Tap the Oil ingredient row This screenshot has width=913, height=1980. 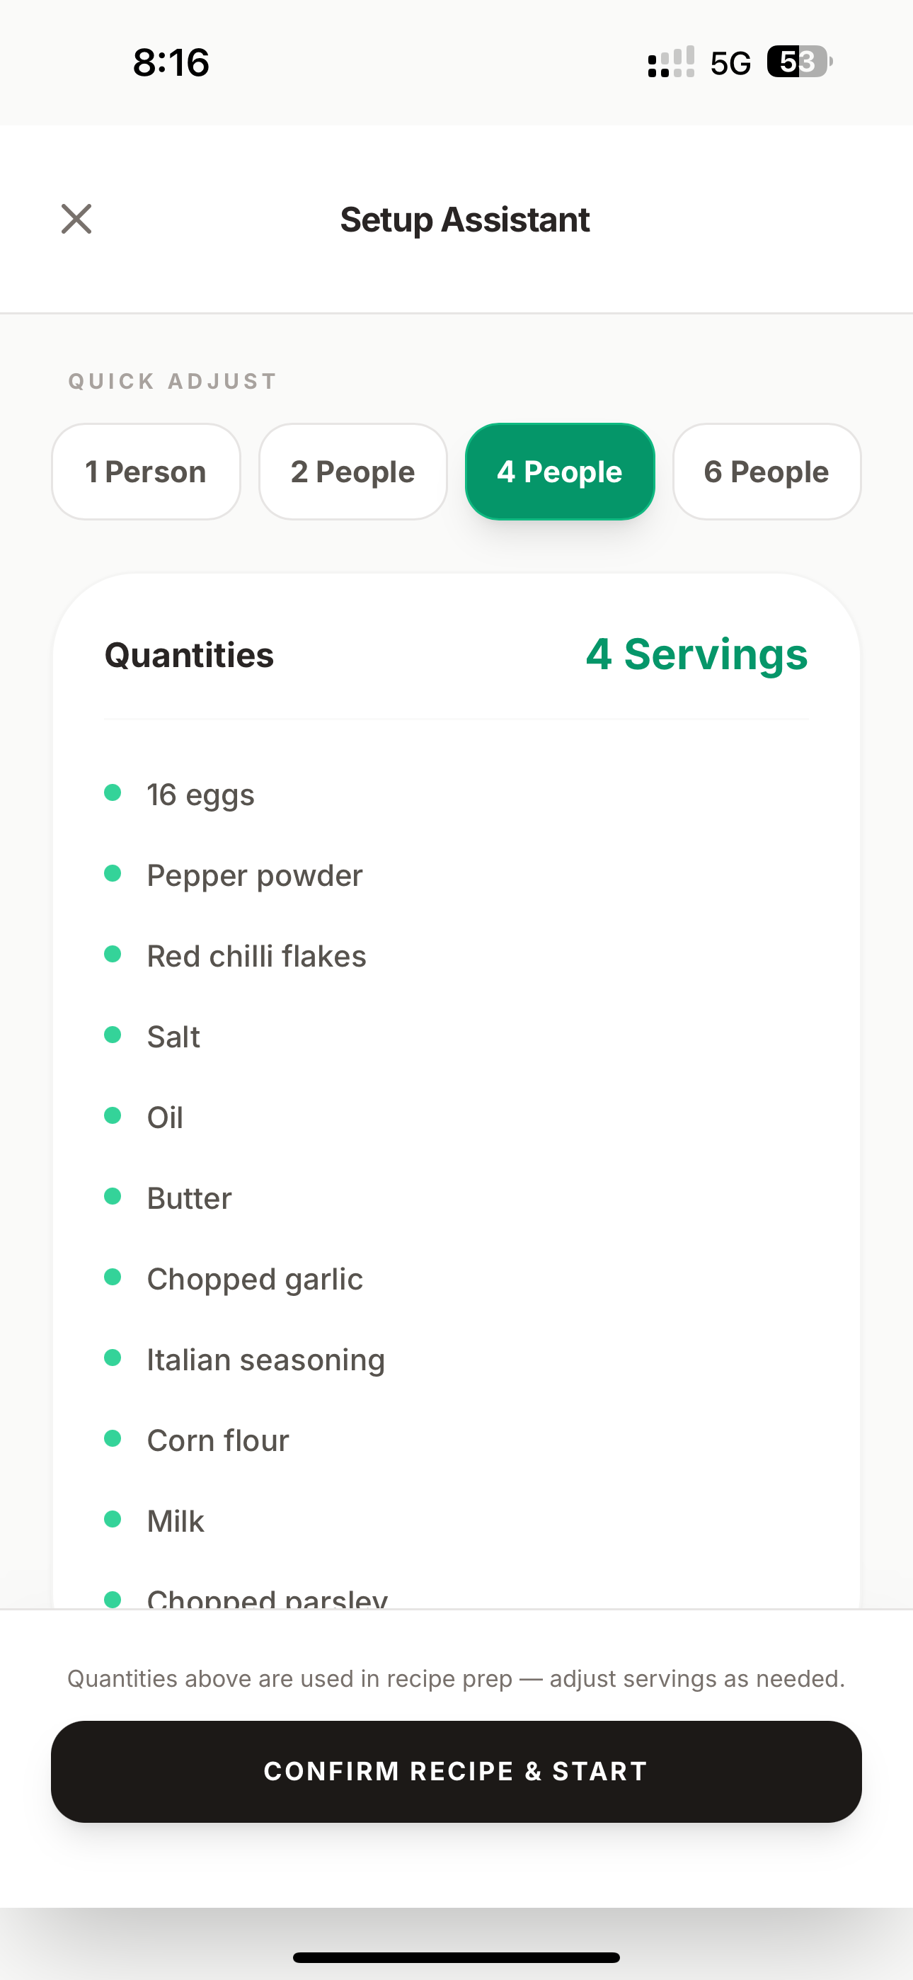click(456, 1117)
